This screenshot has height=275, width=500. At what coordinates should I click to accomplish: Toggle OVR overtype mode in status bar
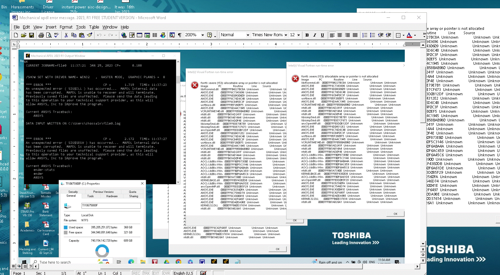167,273
